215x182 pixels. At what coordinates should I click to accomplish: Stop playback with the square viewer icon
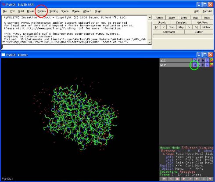click(x=177, y=179)
